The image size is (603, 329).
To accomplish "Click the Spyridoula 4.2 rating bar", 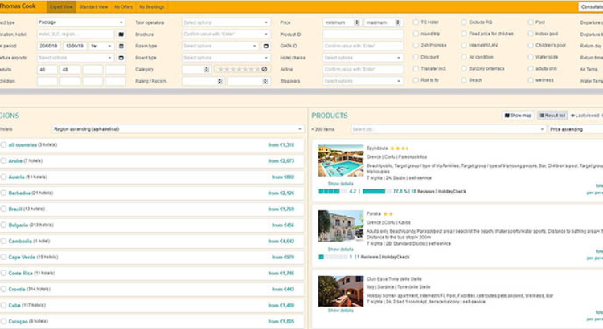I will [x=333, y=191].
